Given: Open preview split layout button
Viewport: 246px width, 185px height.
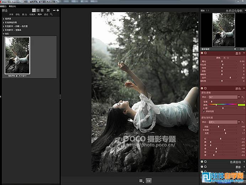Looking at the screenshot, I should (141, 181).
